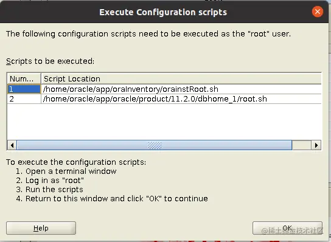Screen dimensions: 331x242
Task: Click the left scroll arrow of the table
Action: [12, 145]
